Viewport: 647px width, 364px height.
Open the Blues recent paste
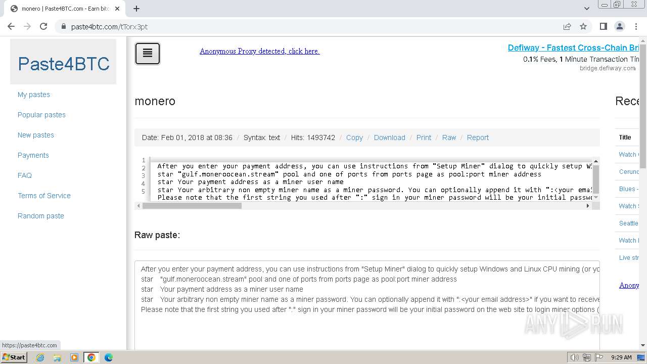click(629, 189)
